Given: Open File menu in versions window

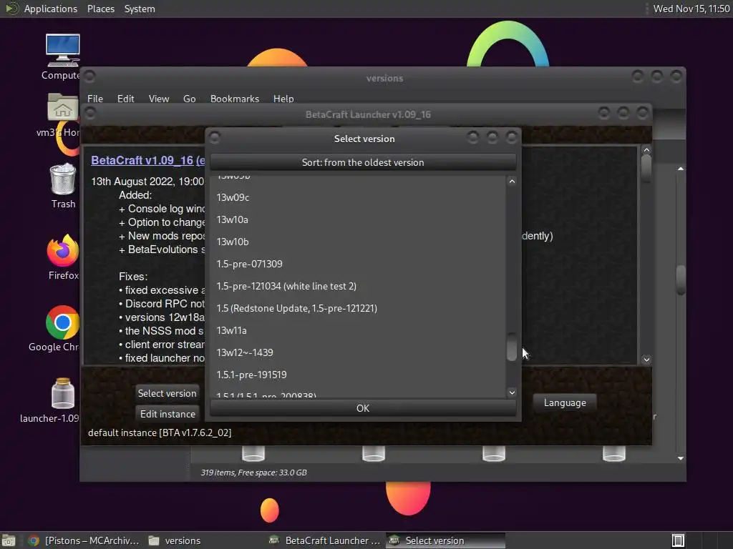Looking at the screenshot, I should point(95,99).
